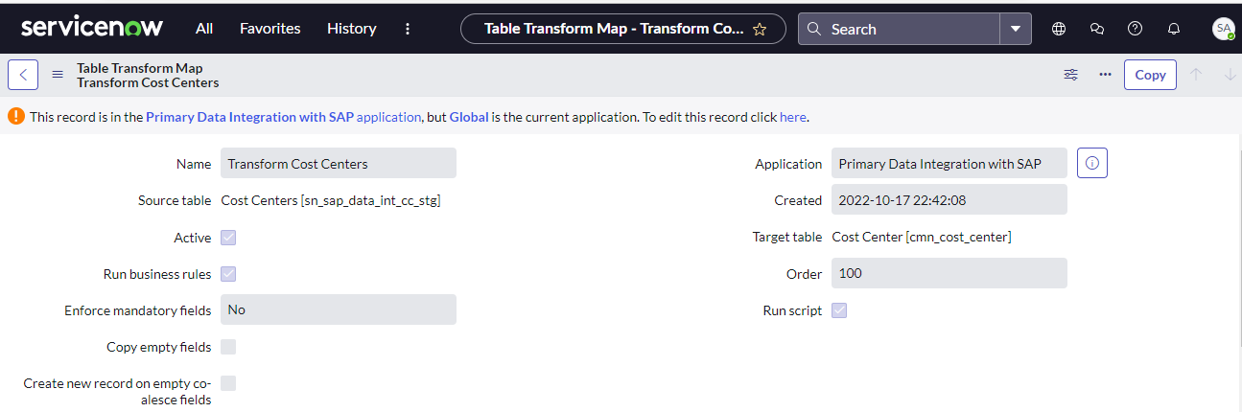Enable Copy empty fields checkbox
This screenshot has height=412, width=1242.
click(228, 347)
